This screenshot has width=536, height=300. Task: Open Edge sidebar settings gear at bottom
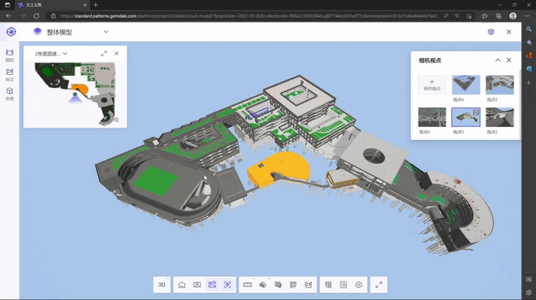[x=529, y=292]
